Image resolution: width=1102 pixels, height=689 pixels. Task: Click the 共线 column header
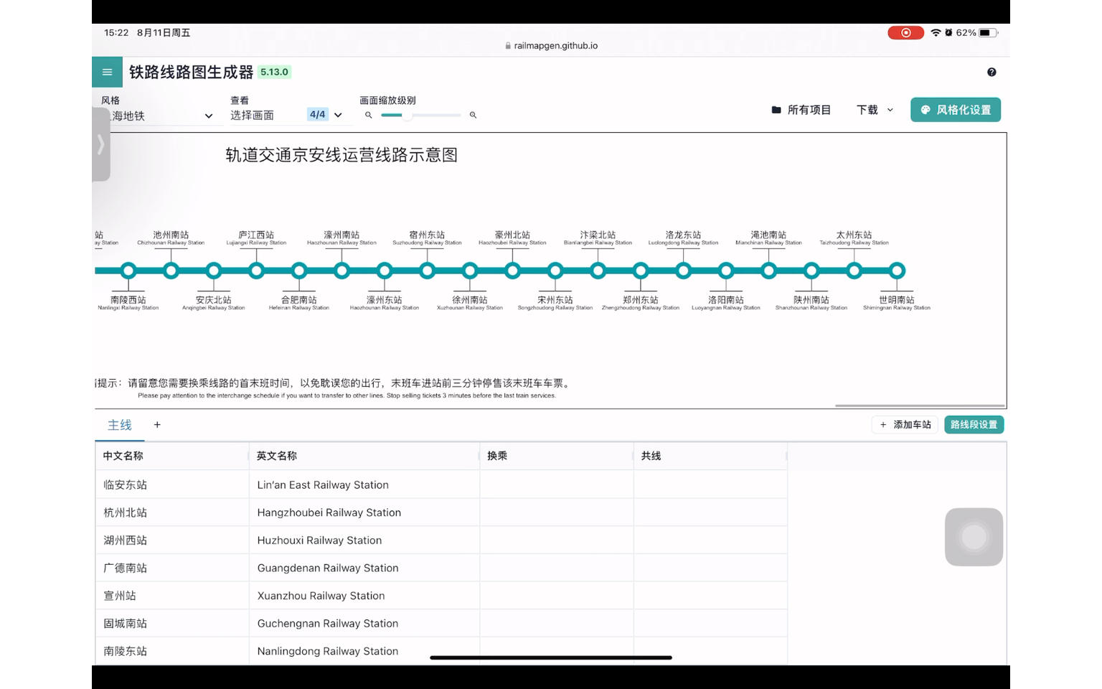tap(710, 456)
